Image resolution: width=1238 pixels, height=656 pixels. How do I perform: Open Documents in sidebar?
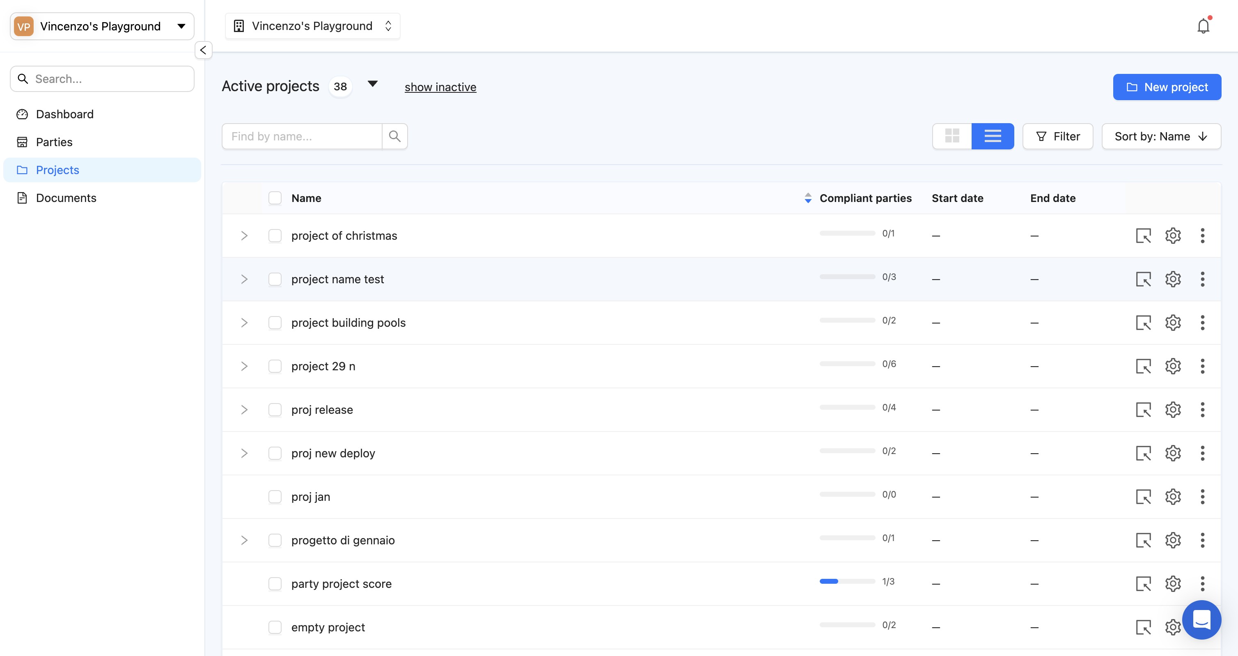66,197
